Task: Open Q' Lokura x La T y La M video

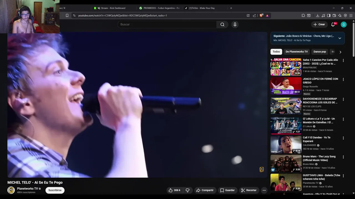Action: pyautogui.click(x=286, y=125)
